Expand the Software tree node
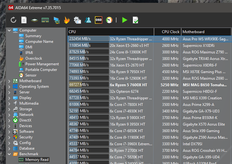Image resolution: width=232 pixels, height=164 pixels. pos(9,132)
